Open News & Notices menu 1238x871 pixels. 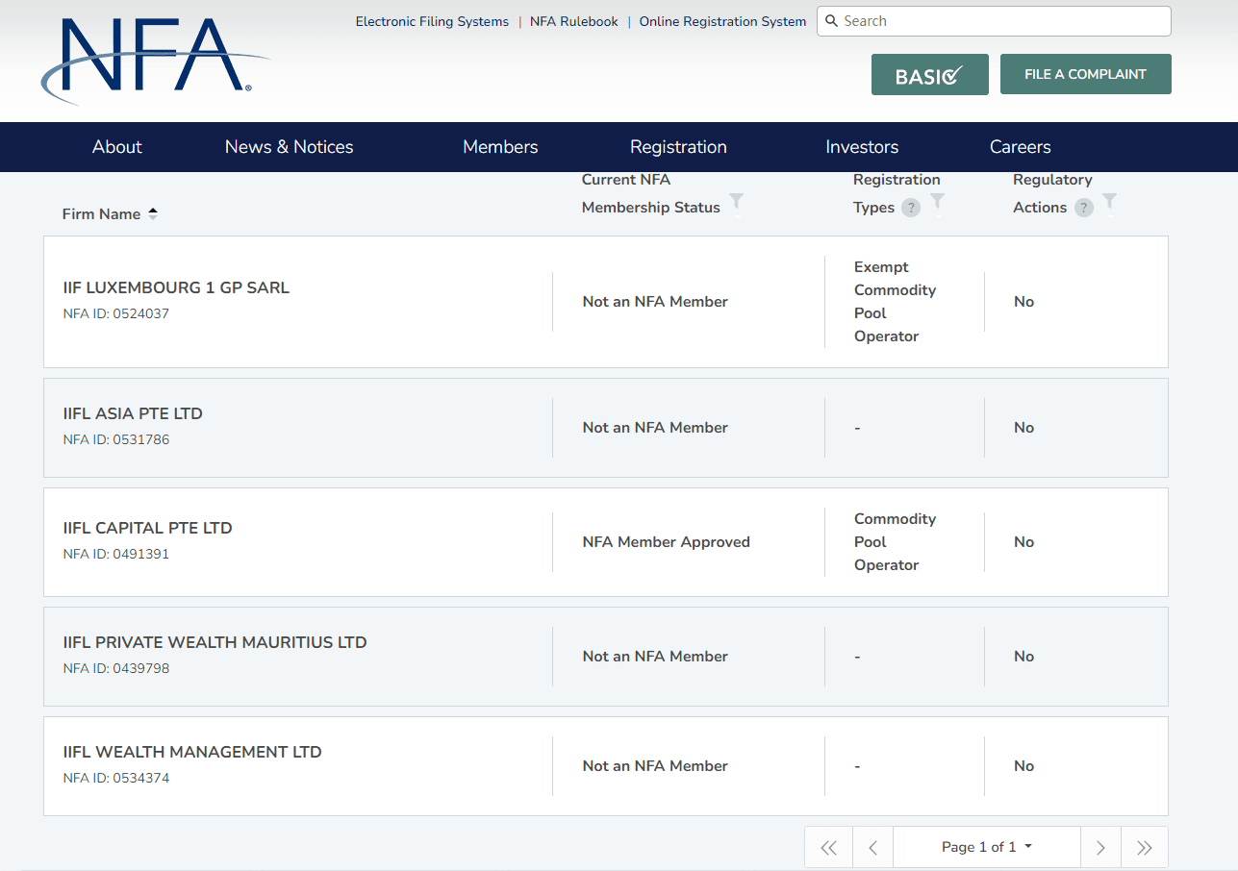tap(290, 147)
